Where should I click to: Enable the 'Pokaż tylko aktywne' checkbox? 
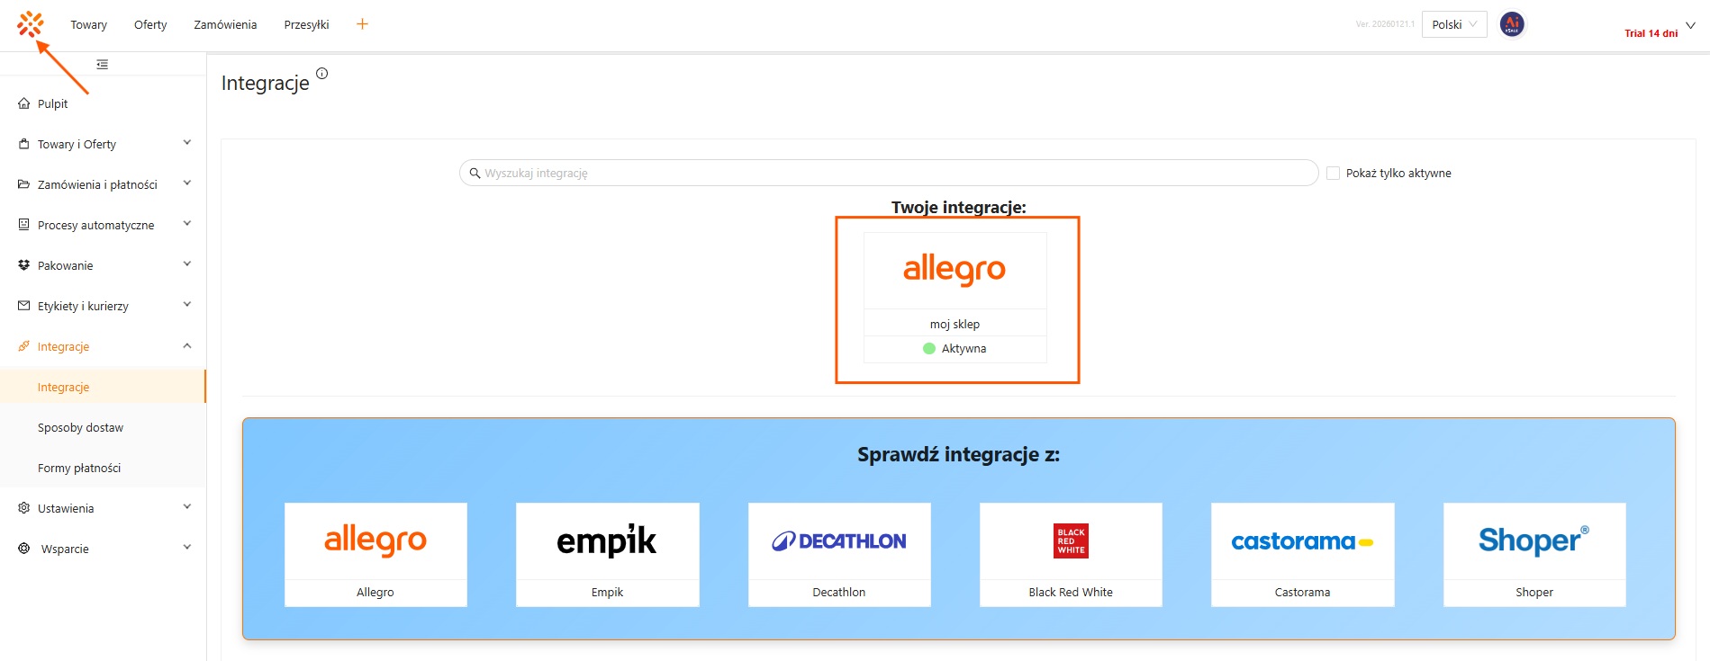coord(1334,174)
